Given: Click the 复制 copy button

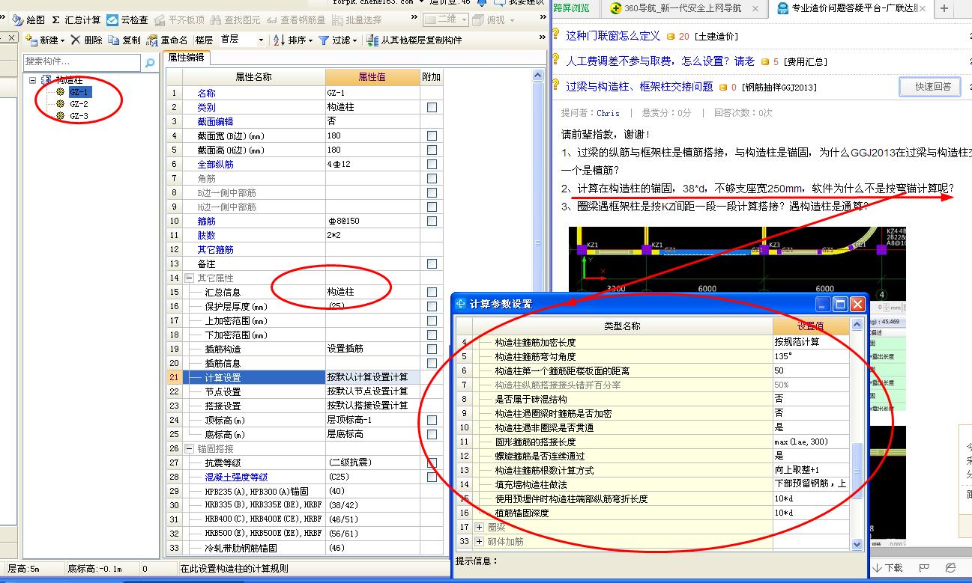Looking at the screenshot, I should (x=124, y=40).
